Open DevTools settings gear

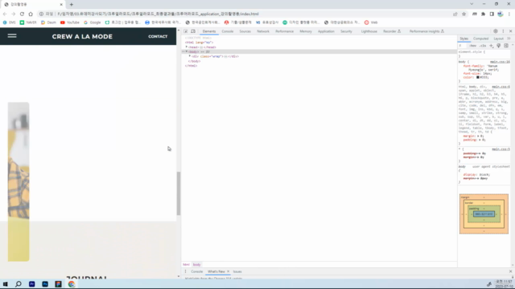click(496, 31)
